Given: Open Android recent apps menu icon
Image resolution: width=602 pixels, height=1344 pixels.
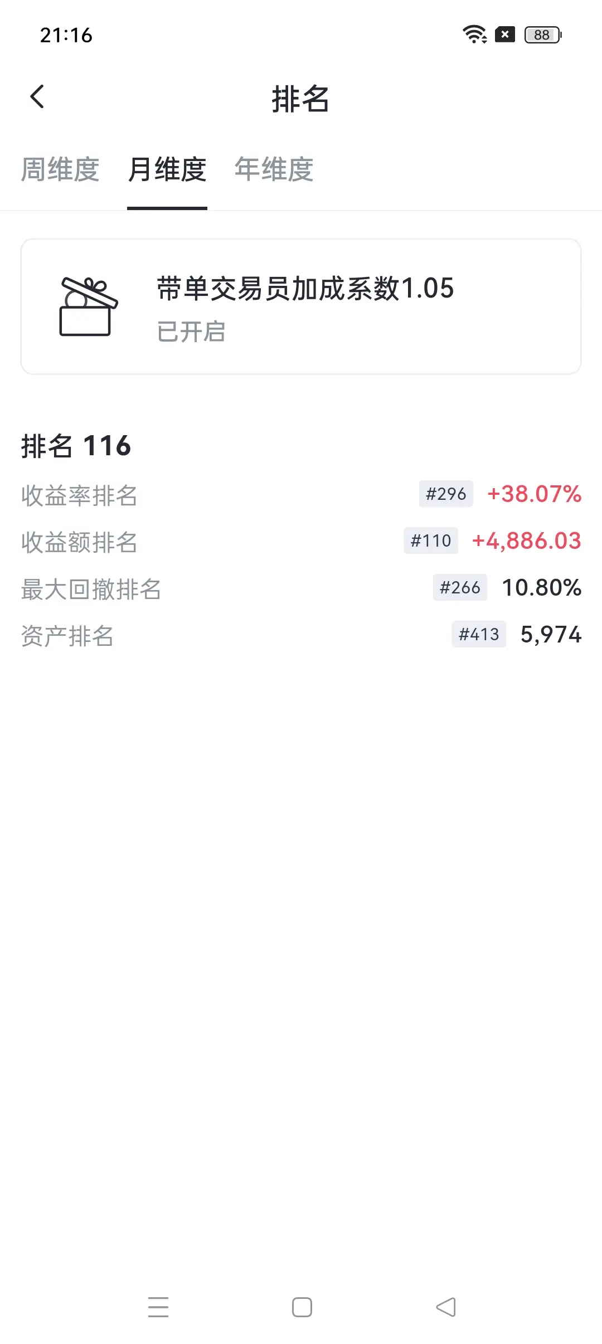Looking at the screenshot, I should (158, 1307).
